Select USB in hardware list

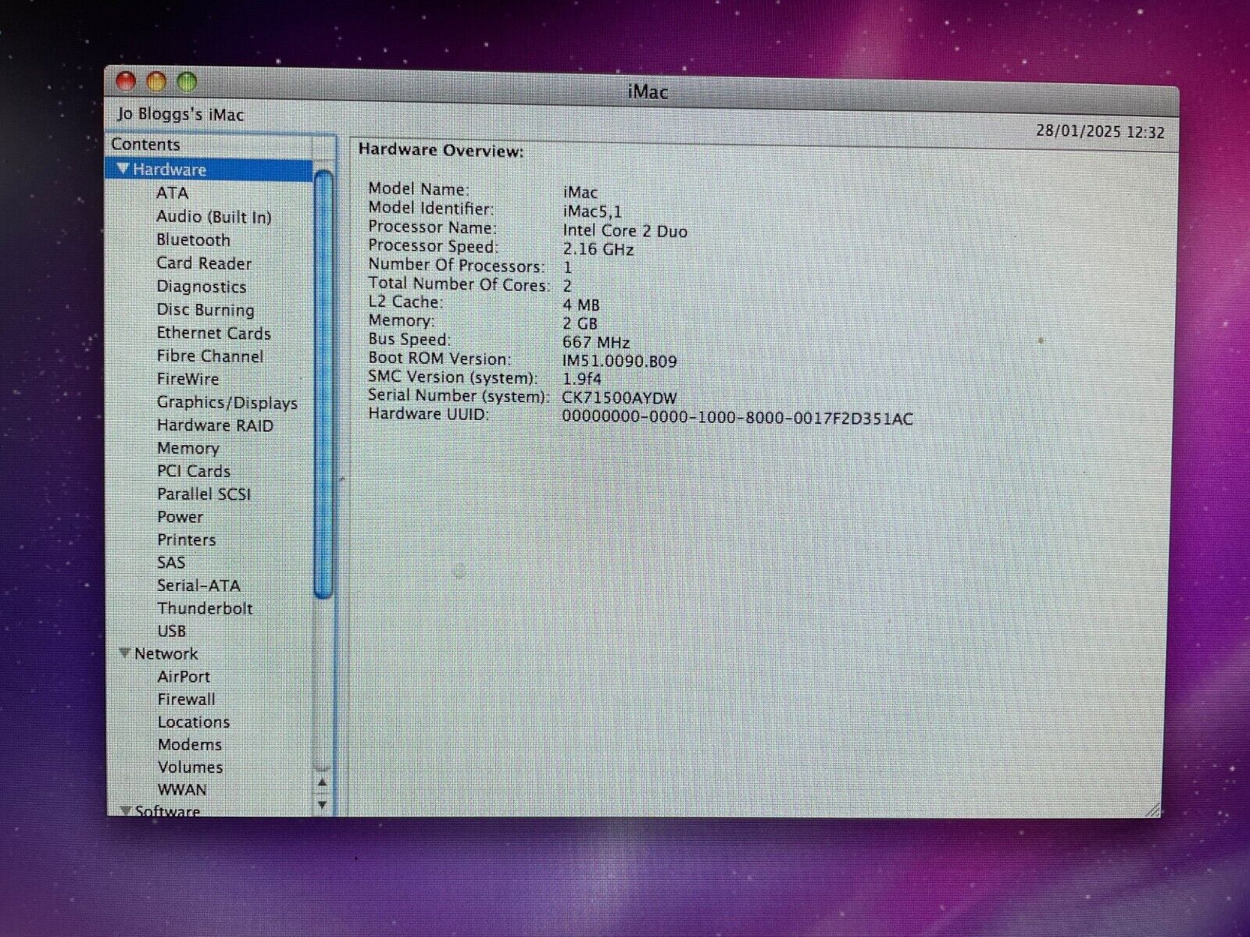[x=171, y=631]
